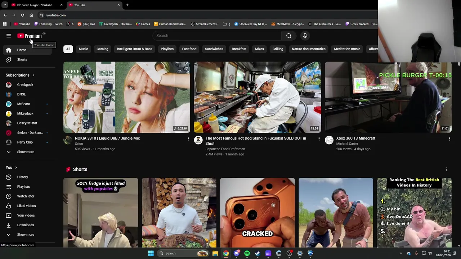Open Japanese Food Craftsman channel name
The width and height of the screenshot is (461, 259).
point(225,149)
